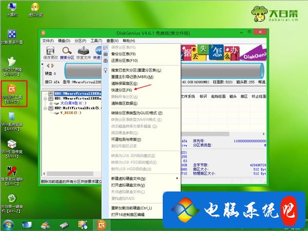
Task: Open the 虚拟光驱 desktop icon
Action: (x=35, y=9)
